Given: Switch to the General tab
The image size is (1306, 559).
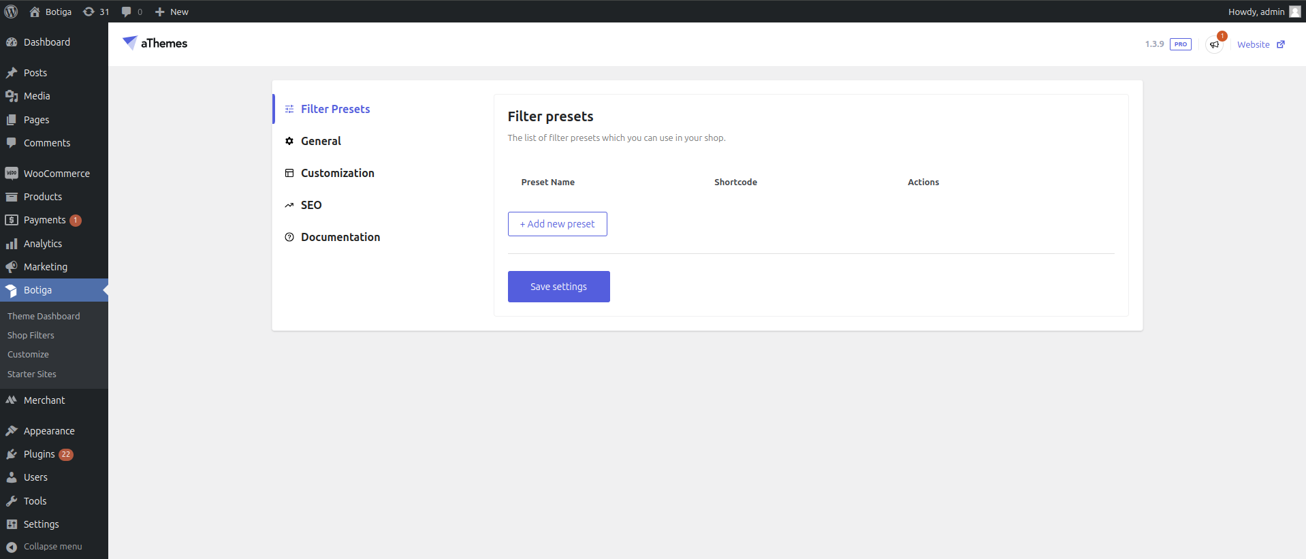Looking at the screenshot, I should 321,141.
